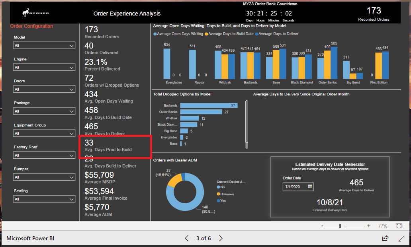Expand the Bumper dropdown
The image size is (411, 247).
[x=44, y=177]
